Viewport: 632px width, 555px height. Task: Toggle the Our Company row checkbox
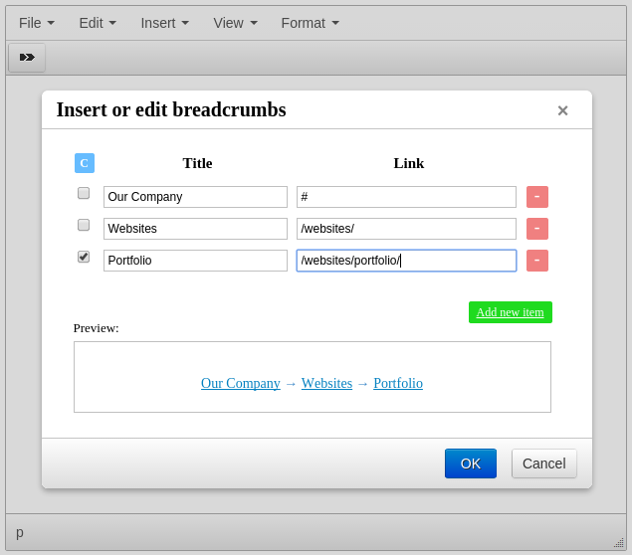click(84, 193)
